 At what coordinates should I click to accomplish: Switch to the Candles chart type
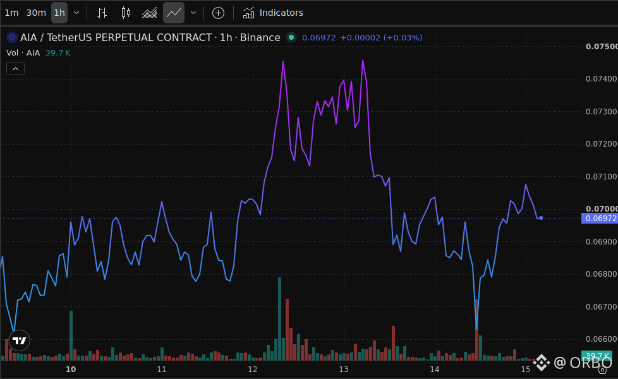coord(126,13)
